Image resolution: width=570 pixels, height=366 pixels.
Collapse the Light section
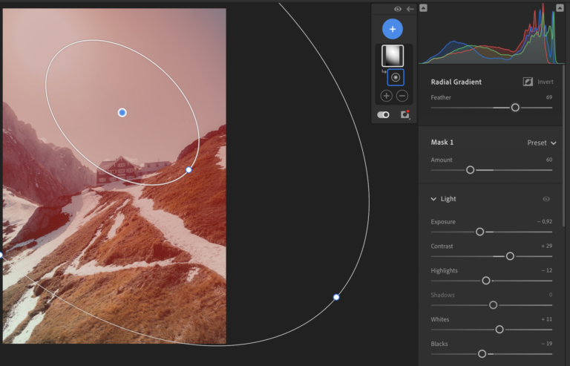point(434,199)
